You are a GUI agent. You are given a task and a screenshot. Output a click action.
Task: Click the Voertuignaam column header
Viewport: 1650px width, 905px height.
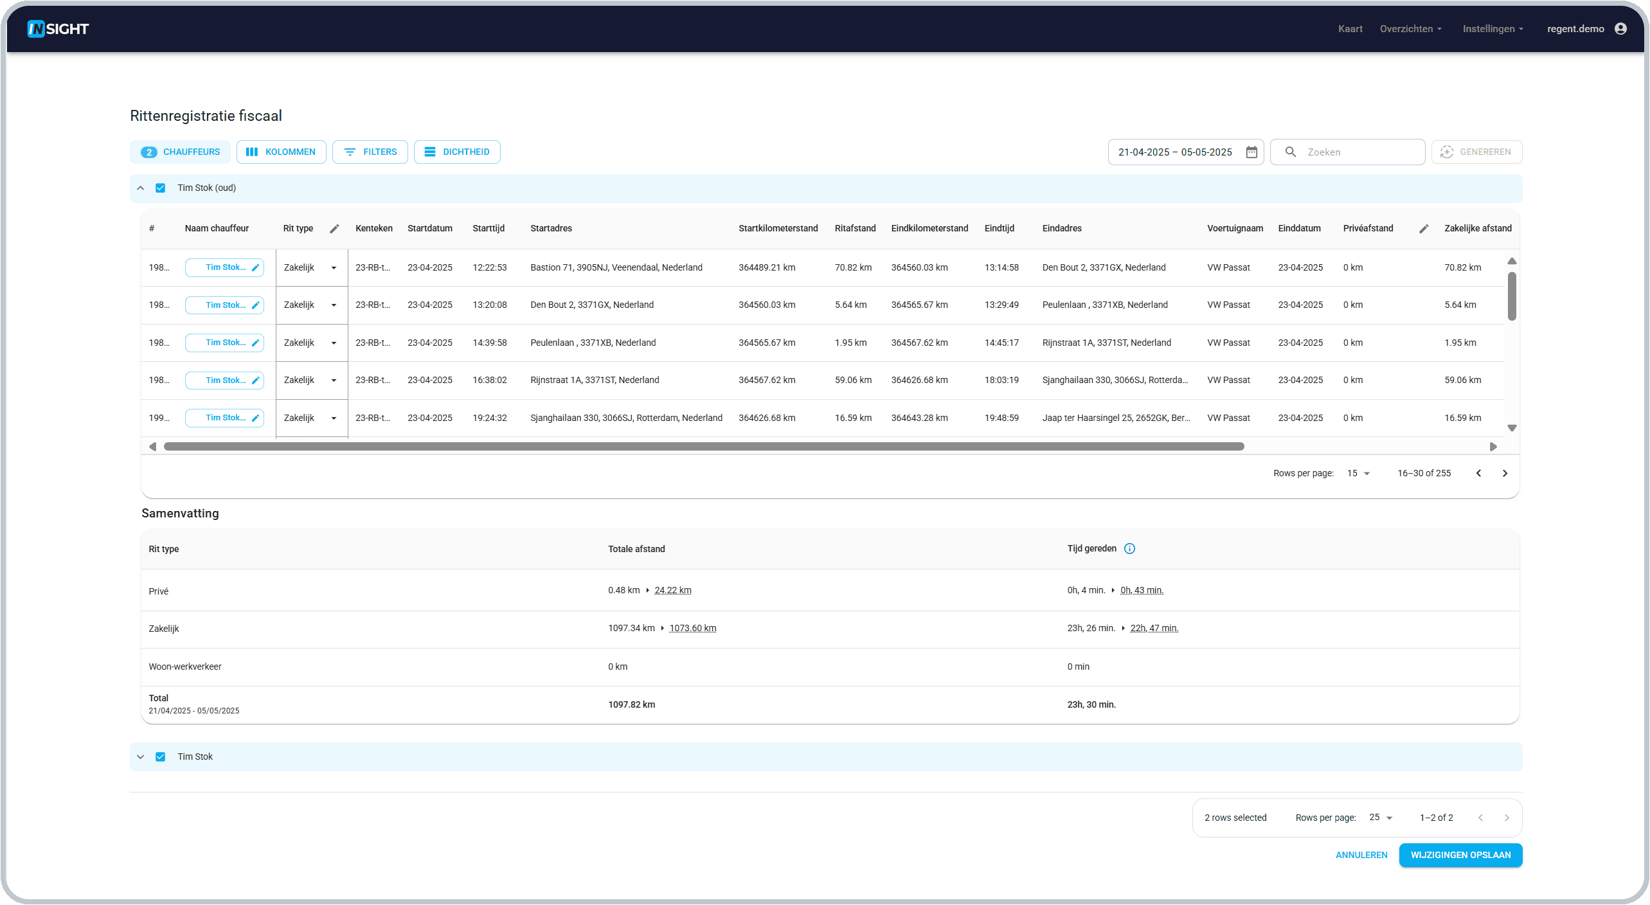tap(1235, 229)
